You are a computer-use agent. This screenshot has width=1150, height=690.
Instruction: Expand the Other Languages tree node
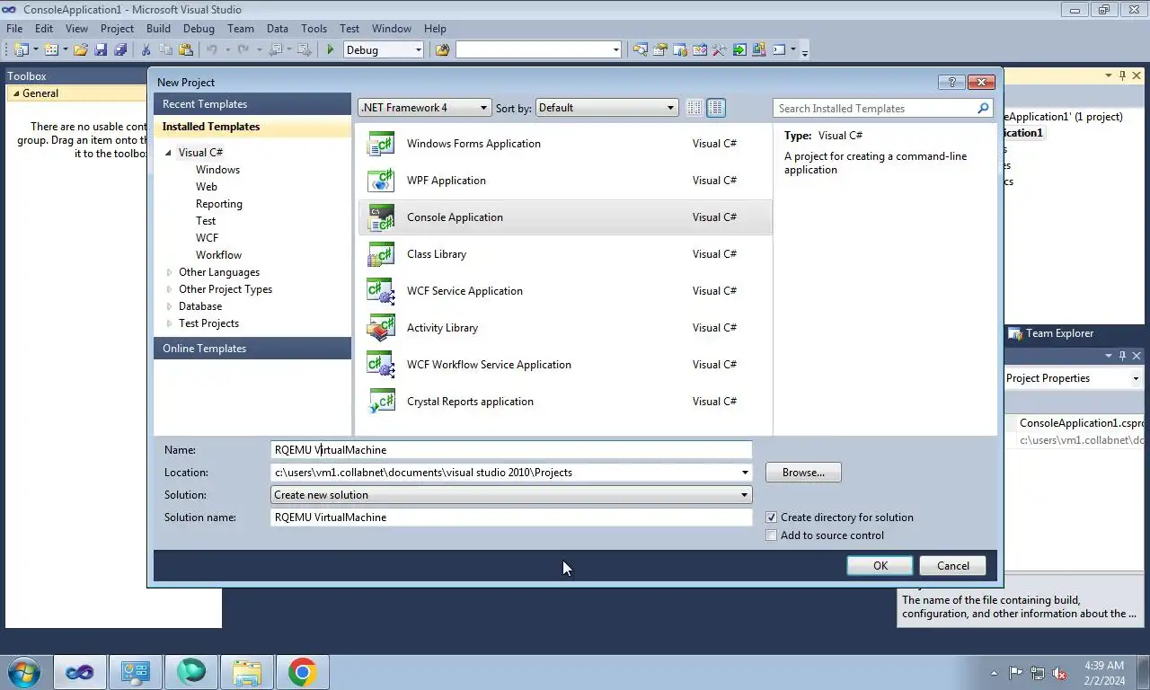[169, 272]
